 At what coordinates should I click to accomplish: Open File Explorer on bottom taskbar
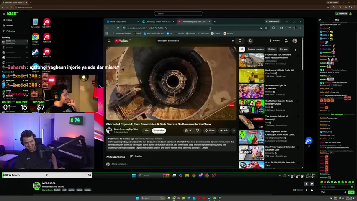coord(184,198)
